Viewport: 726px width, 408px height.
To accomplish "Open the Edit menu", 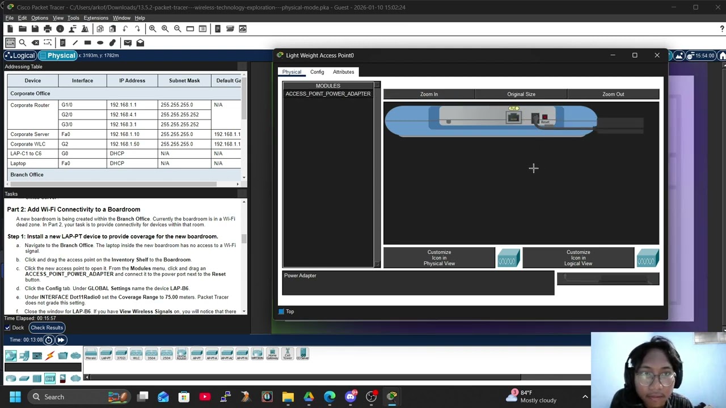I will point(22,18).
